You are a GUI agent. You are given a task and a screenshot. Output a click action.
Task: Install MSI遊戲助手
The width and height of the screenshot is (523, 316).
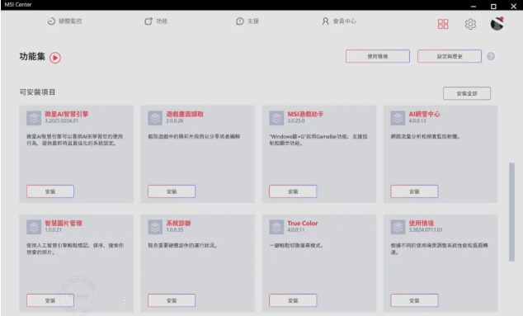click(293, 191)
